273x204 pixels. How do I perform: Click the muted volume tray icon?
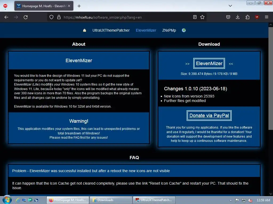point(250,200)
